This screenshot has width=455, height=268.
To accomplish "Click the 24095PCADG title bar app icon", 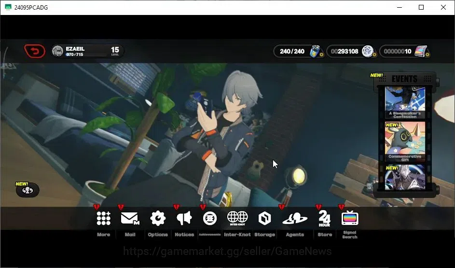I will pyautogui.click(x=8, y=7).
